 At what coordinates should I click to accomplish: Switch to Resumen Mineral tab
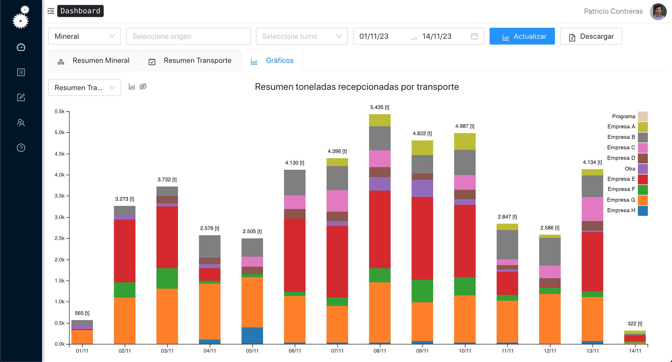[93, 61]
